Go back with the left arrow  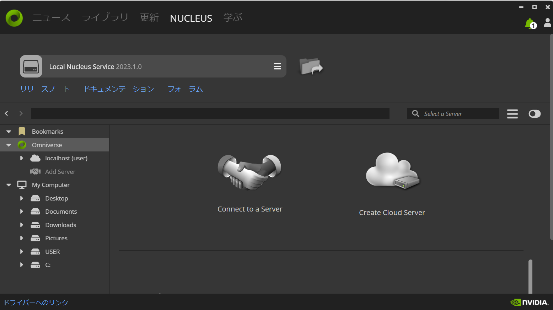[6, 113]
